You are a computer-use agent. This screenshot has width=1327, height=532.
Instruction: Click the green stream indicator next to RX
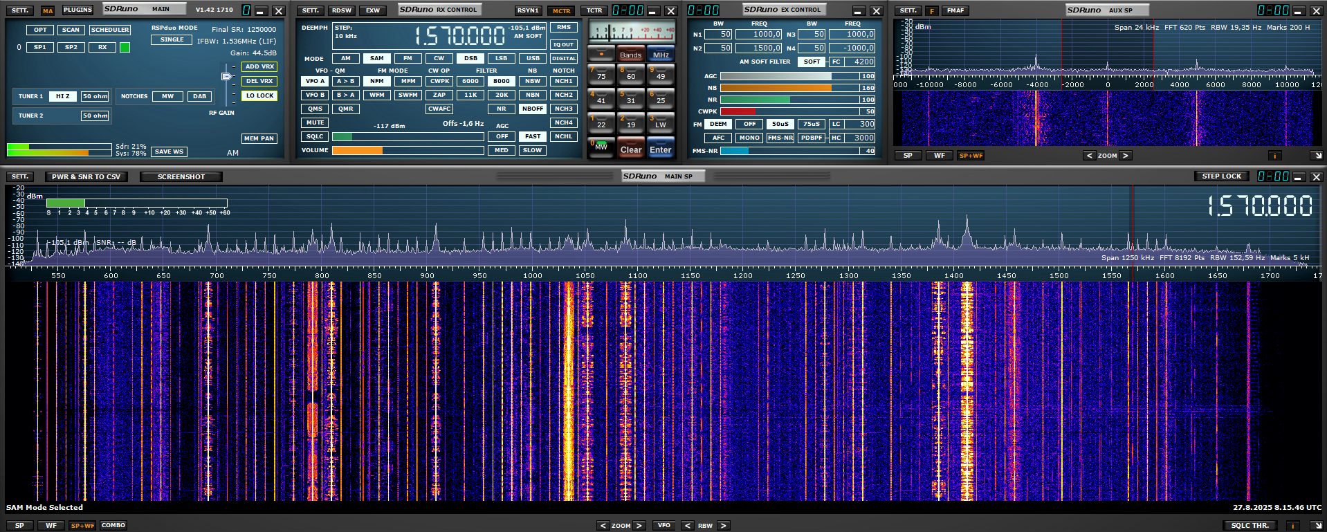(125, 47)
